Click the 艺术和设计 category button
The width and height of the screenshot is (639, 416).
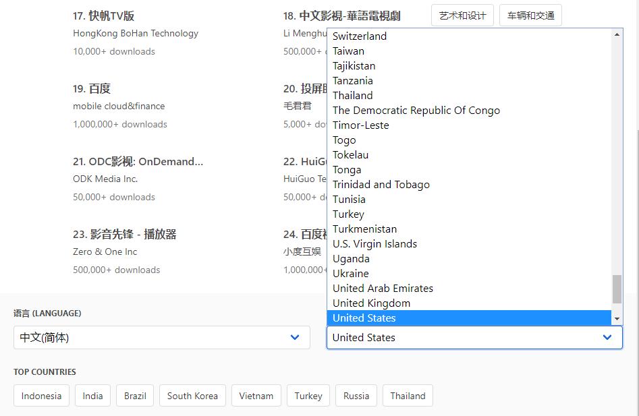pyautogui.click(x=462, y=15)
